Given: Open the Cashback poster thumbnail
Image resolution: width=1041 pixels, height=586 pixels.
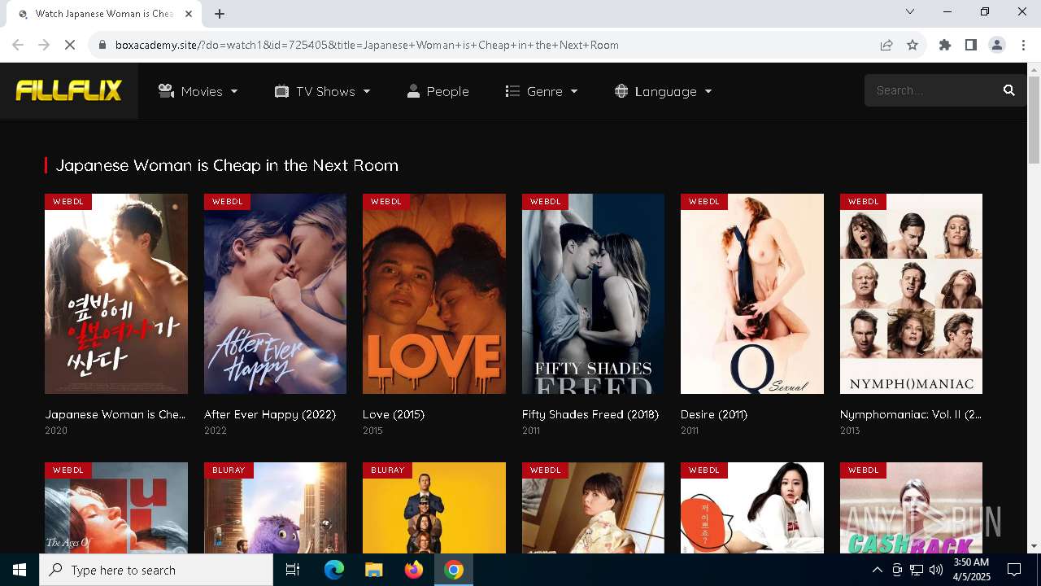Looking at the screenshot, I should click(x=911, y=508).
